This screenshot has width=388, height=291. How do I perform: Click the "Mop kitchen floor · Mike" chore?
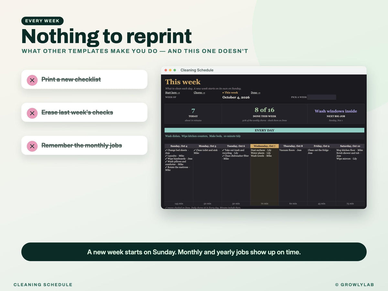click(350, 150)
